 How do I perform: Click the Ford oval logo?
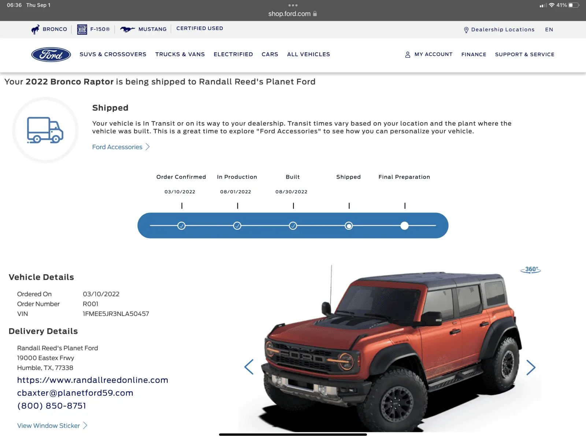[51, 55]
